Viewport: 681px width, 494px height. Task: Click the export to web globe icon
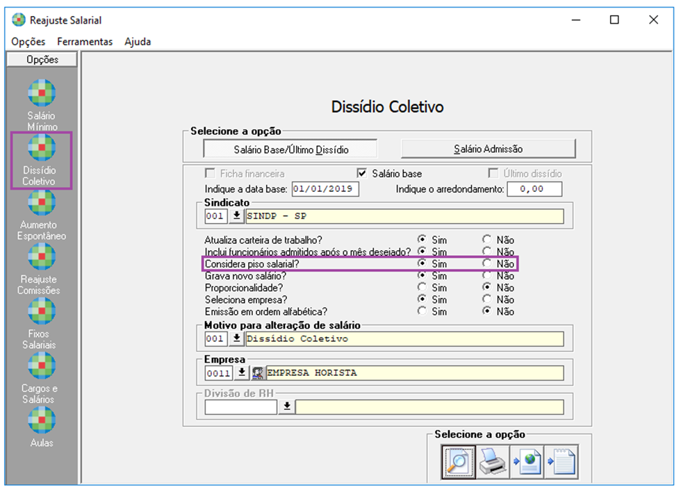tap(527, 462)
